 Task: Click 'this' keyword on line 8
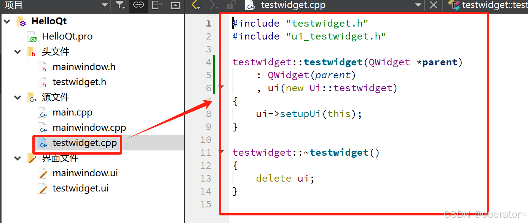tap(339, 114)
